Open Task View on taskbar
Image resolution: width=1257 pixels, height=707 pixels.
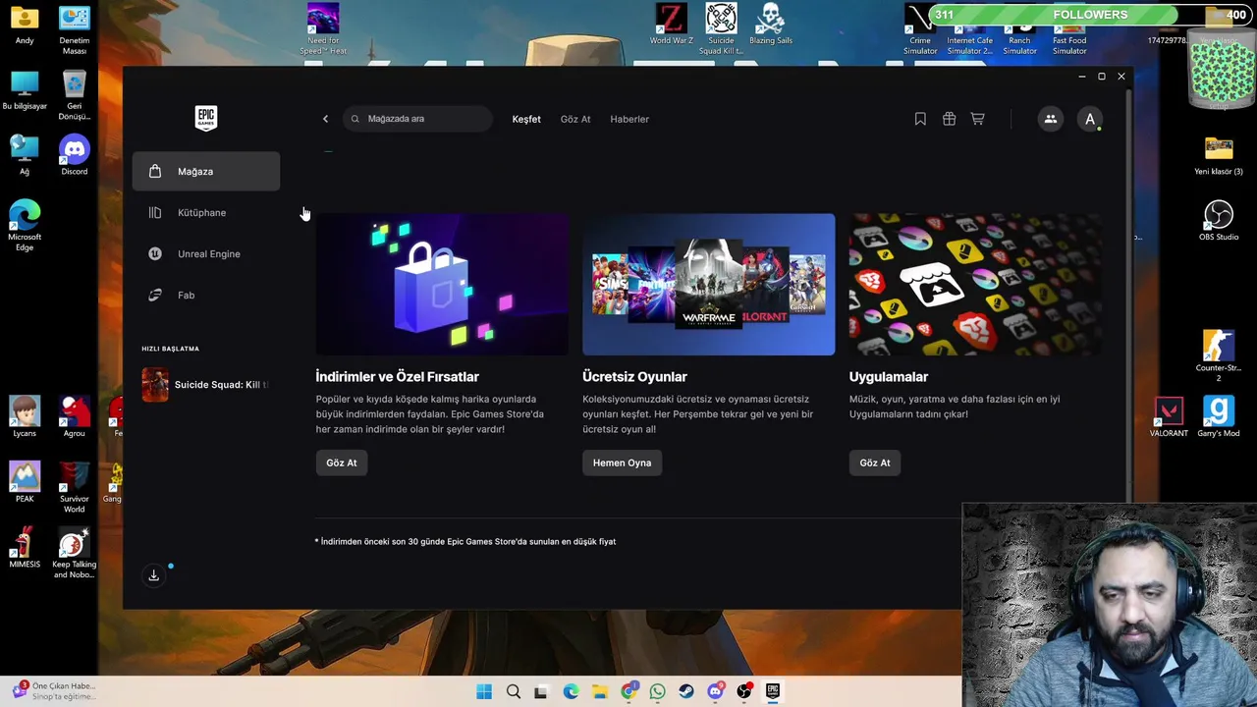click(x=541, y=691)
